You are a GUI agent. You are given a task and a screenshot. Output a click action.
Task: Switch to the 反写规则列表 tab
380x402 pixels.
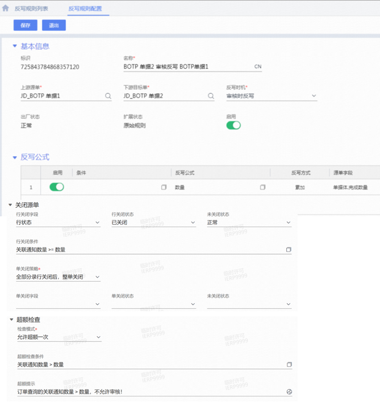click(x=31, y=9)
